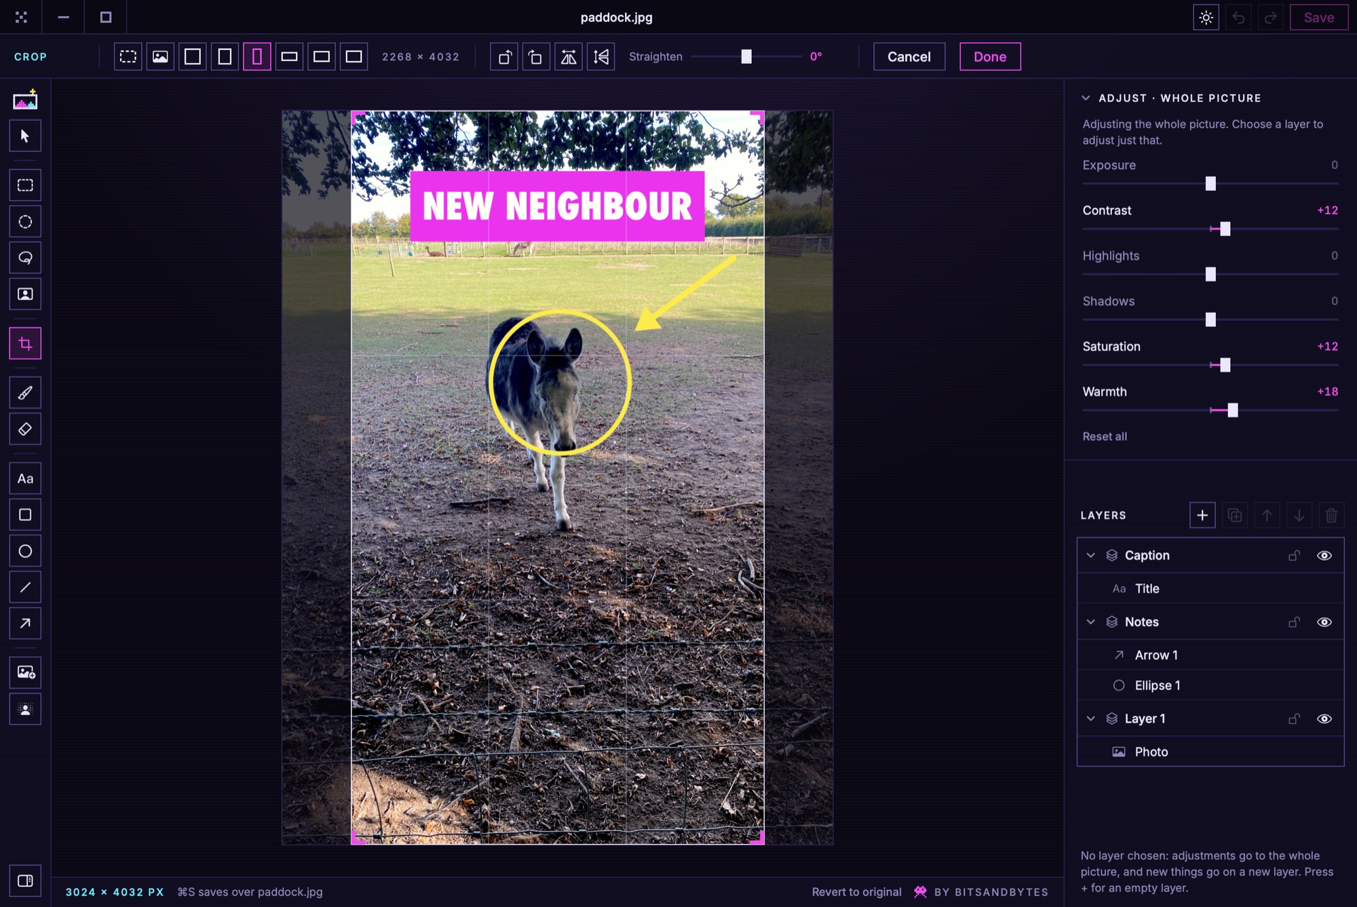Image resolution: width=1357 pixels, height=907 pixels.
Task: Pick the Lasso selection tool
Action: click(25, 258)
